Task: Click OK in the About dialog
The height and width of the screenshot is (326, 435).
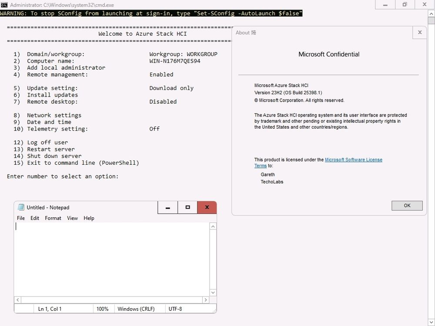Action: pos(407,206)
